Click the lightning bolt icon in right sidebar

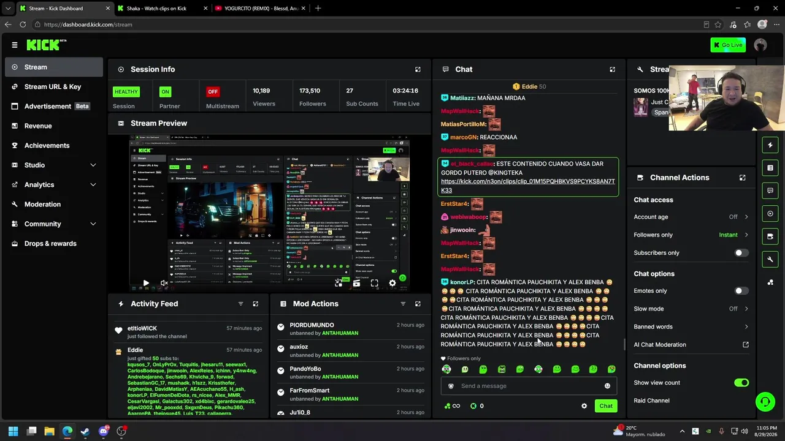pyautogui.click(x=770, y=145)
